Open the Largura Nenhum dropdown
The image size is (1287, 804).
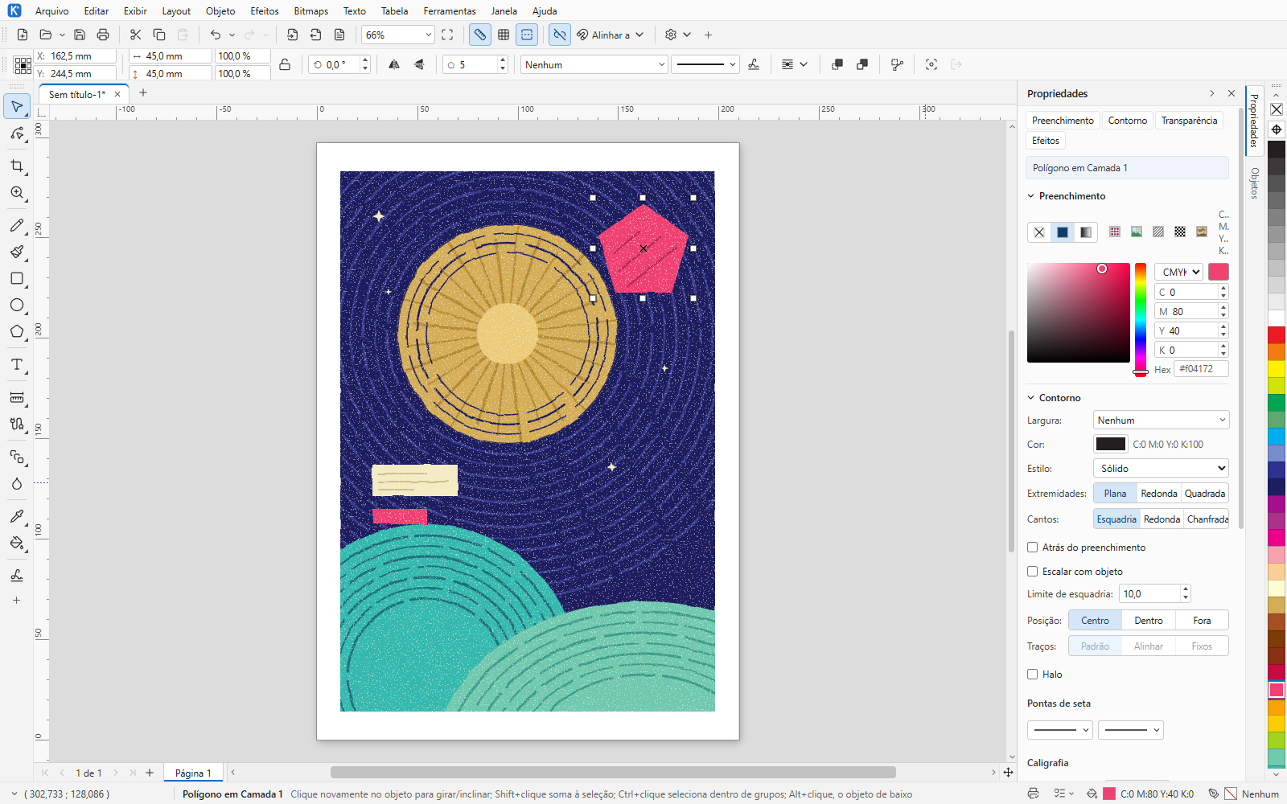[1161, 420]
